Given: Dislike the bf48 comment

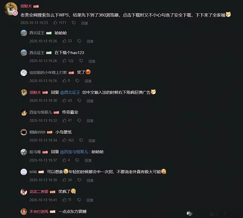Looking at the screenshot, I should click(x=79, y=180).
